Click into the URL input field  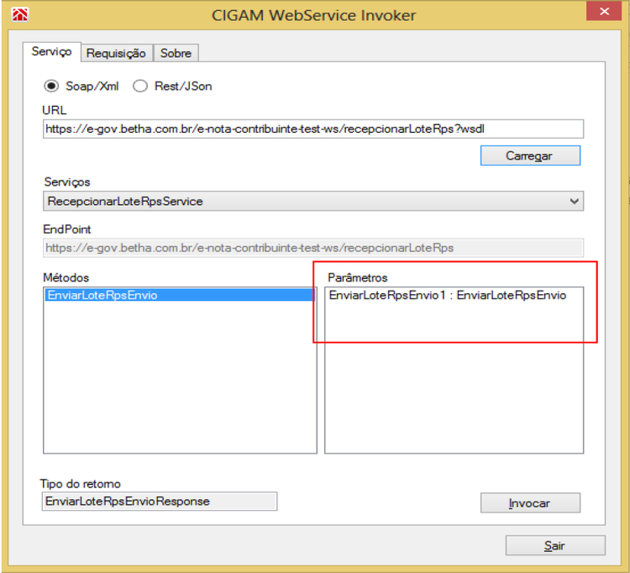point(313,129)
